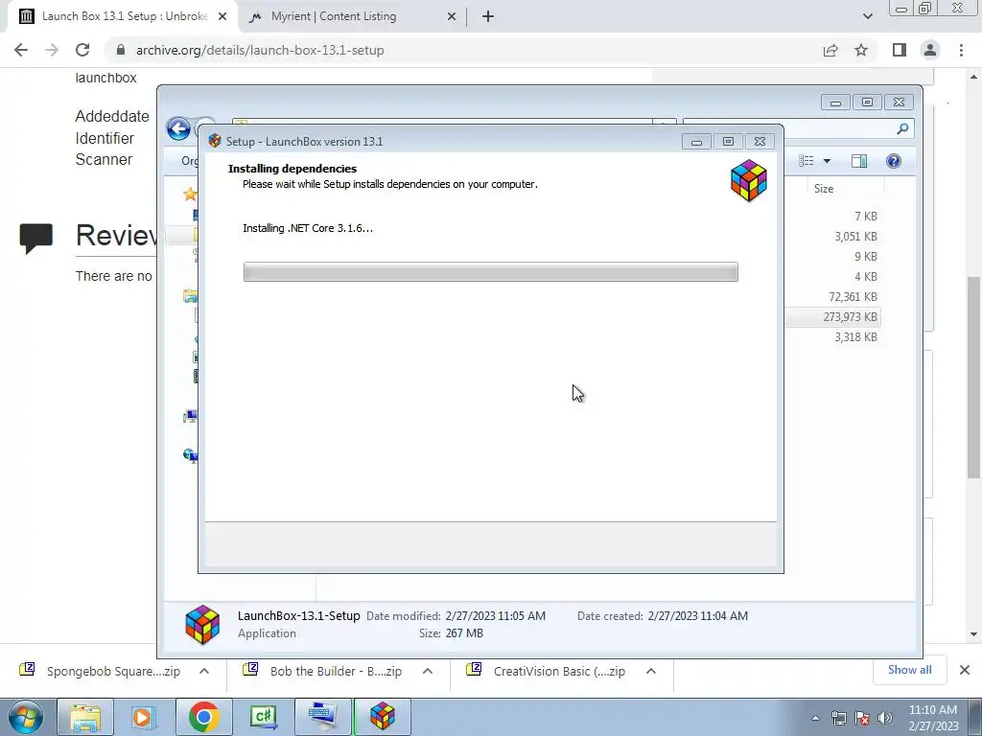This screenshot has height=736, width=982.
Task: Select the Launch Box 13.1 Setup tab
Action: click(125, 16)
